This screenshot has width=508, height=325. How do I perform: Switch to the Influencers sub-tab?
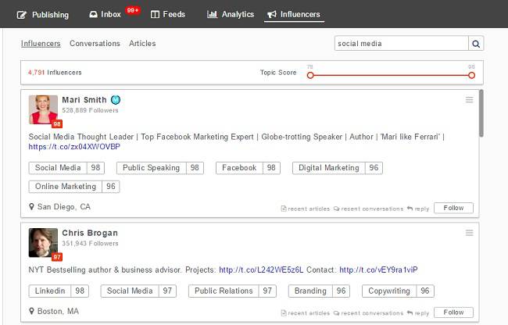[x=41, y=44]
